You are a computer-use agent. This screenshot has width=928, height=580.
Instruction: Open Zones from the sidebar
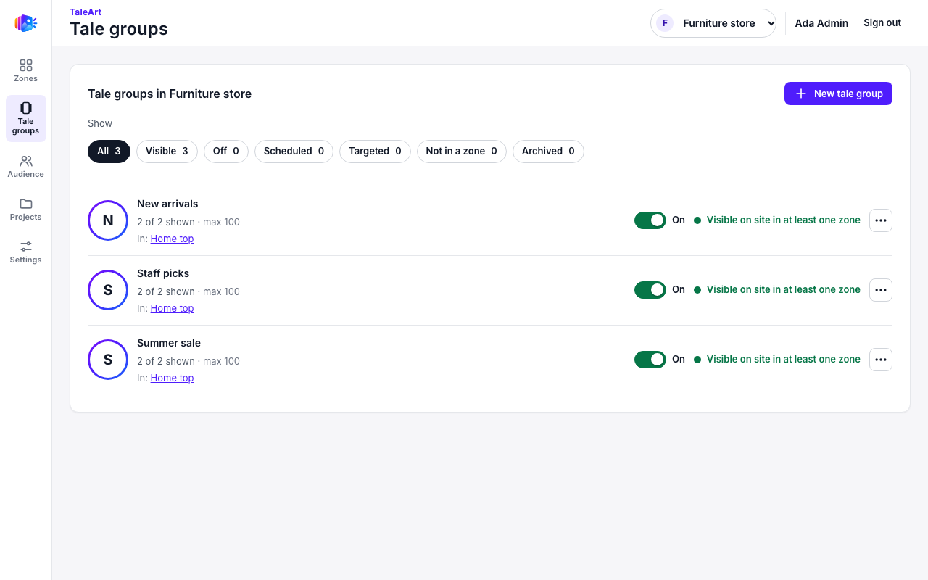tap(25, 70)
